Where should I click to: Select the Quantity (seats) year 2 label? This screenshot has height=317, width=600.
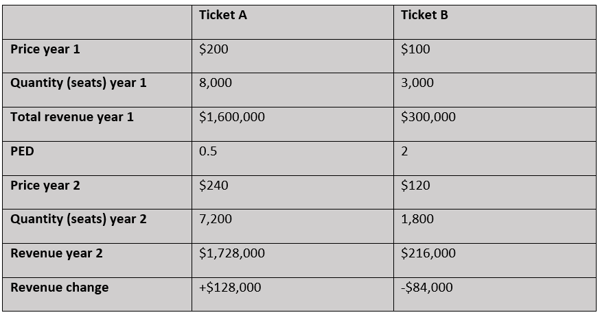78,219
